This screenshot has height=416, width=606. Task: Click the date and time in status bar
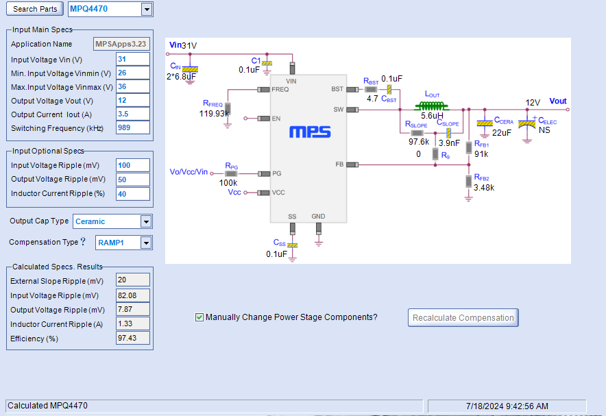pyautogui.click(x=507, y=406)
